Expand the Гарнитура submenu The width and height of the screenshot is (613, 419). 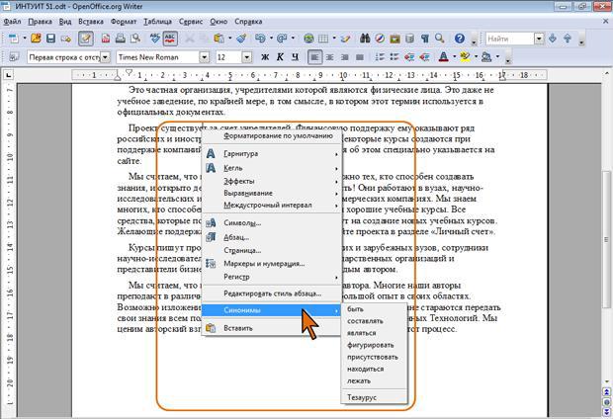(x=271, y=153)
